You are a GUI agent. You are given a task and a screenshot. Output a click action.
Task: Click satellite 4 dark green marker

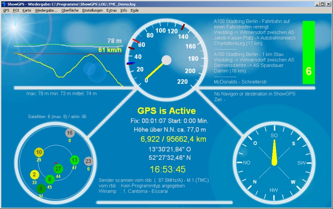(x=41, y=188)
